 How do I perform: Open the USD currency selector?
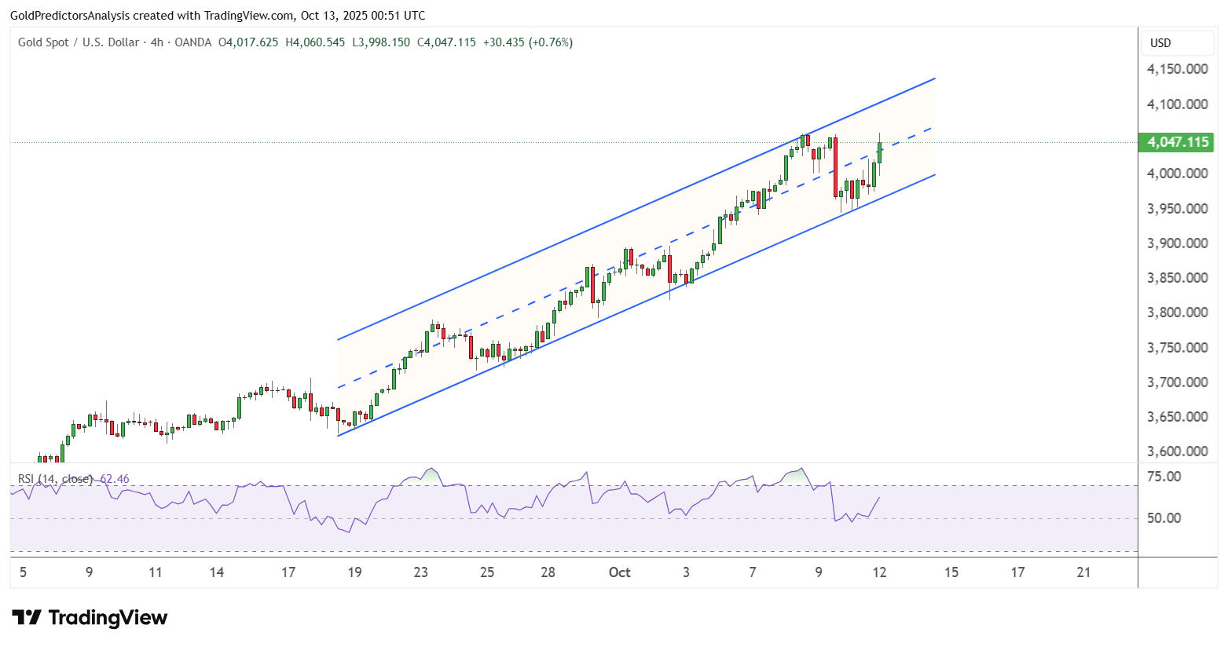point(1160,43)
